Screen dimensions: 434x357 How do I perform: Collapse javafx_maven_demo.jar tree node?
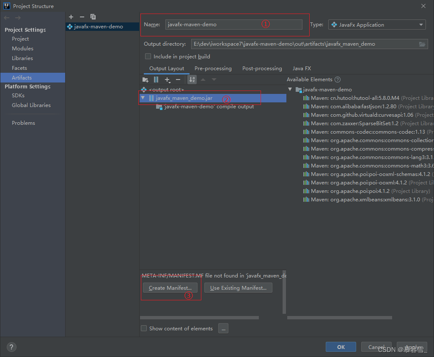[x=143, y=98]
